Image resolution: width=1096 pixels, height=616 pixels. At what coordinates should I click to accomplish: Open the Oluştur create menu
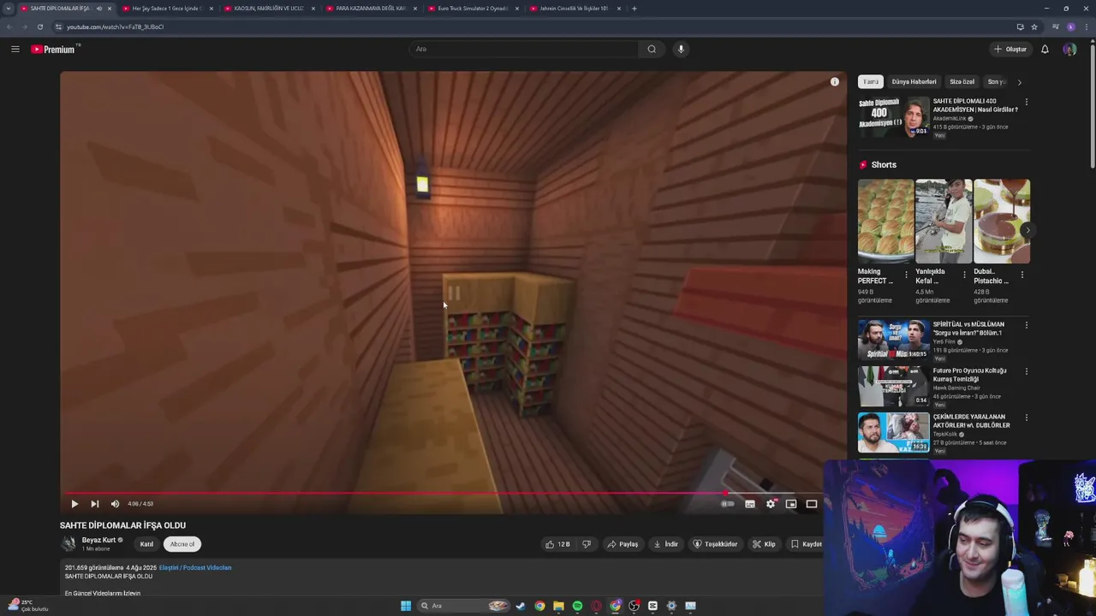(1010, 49)
